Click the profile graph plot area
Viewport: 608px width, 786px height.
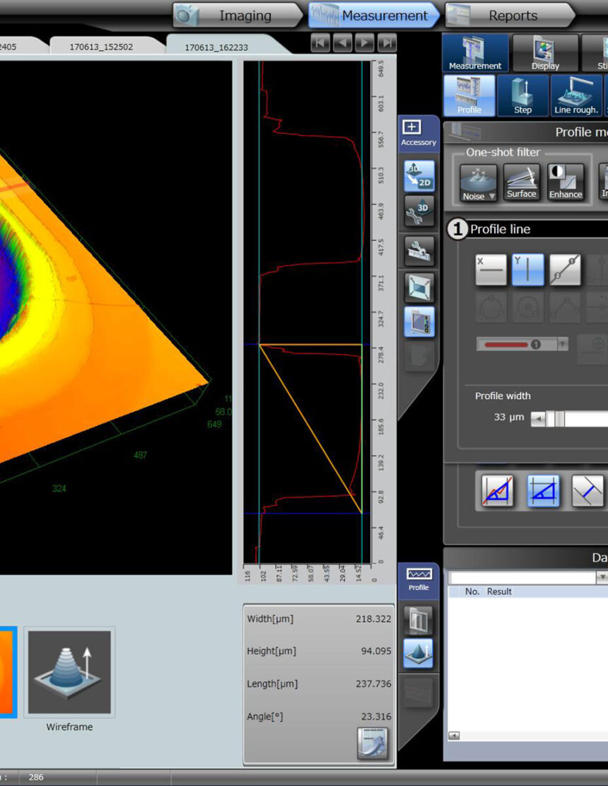(307, 312)
